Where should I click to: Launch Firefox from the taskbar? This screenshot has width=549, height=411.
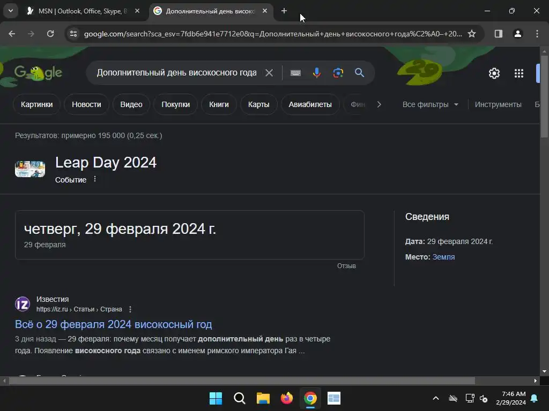click(x=287, y=398)
